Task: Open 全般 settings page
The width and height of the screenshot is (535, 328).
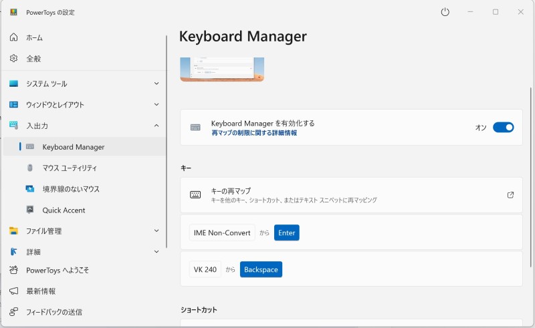Action: coord(84,59)
